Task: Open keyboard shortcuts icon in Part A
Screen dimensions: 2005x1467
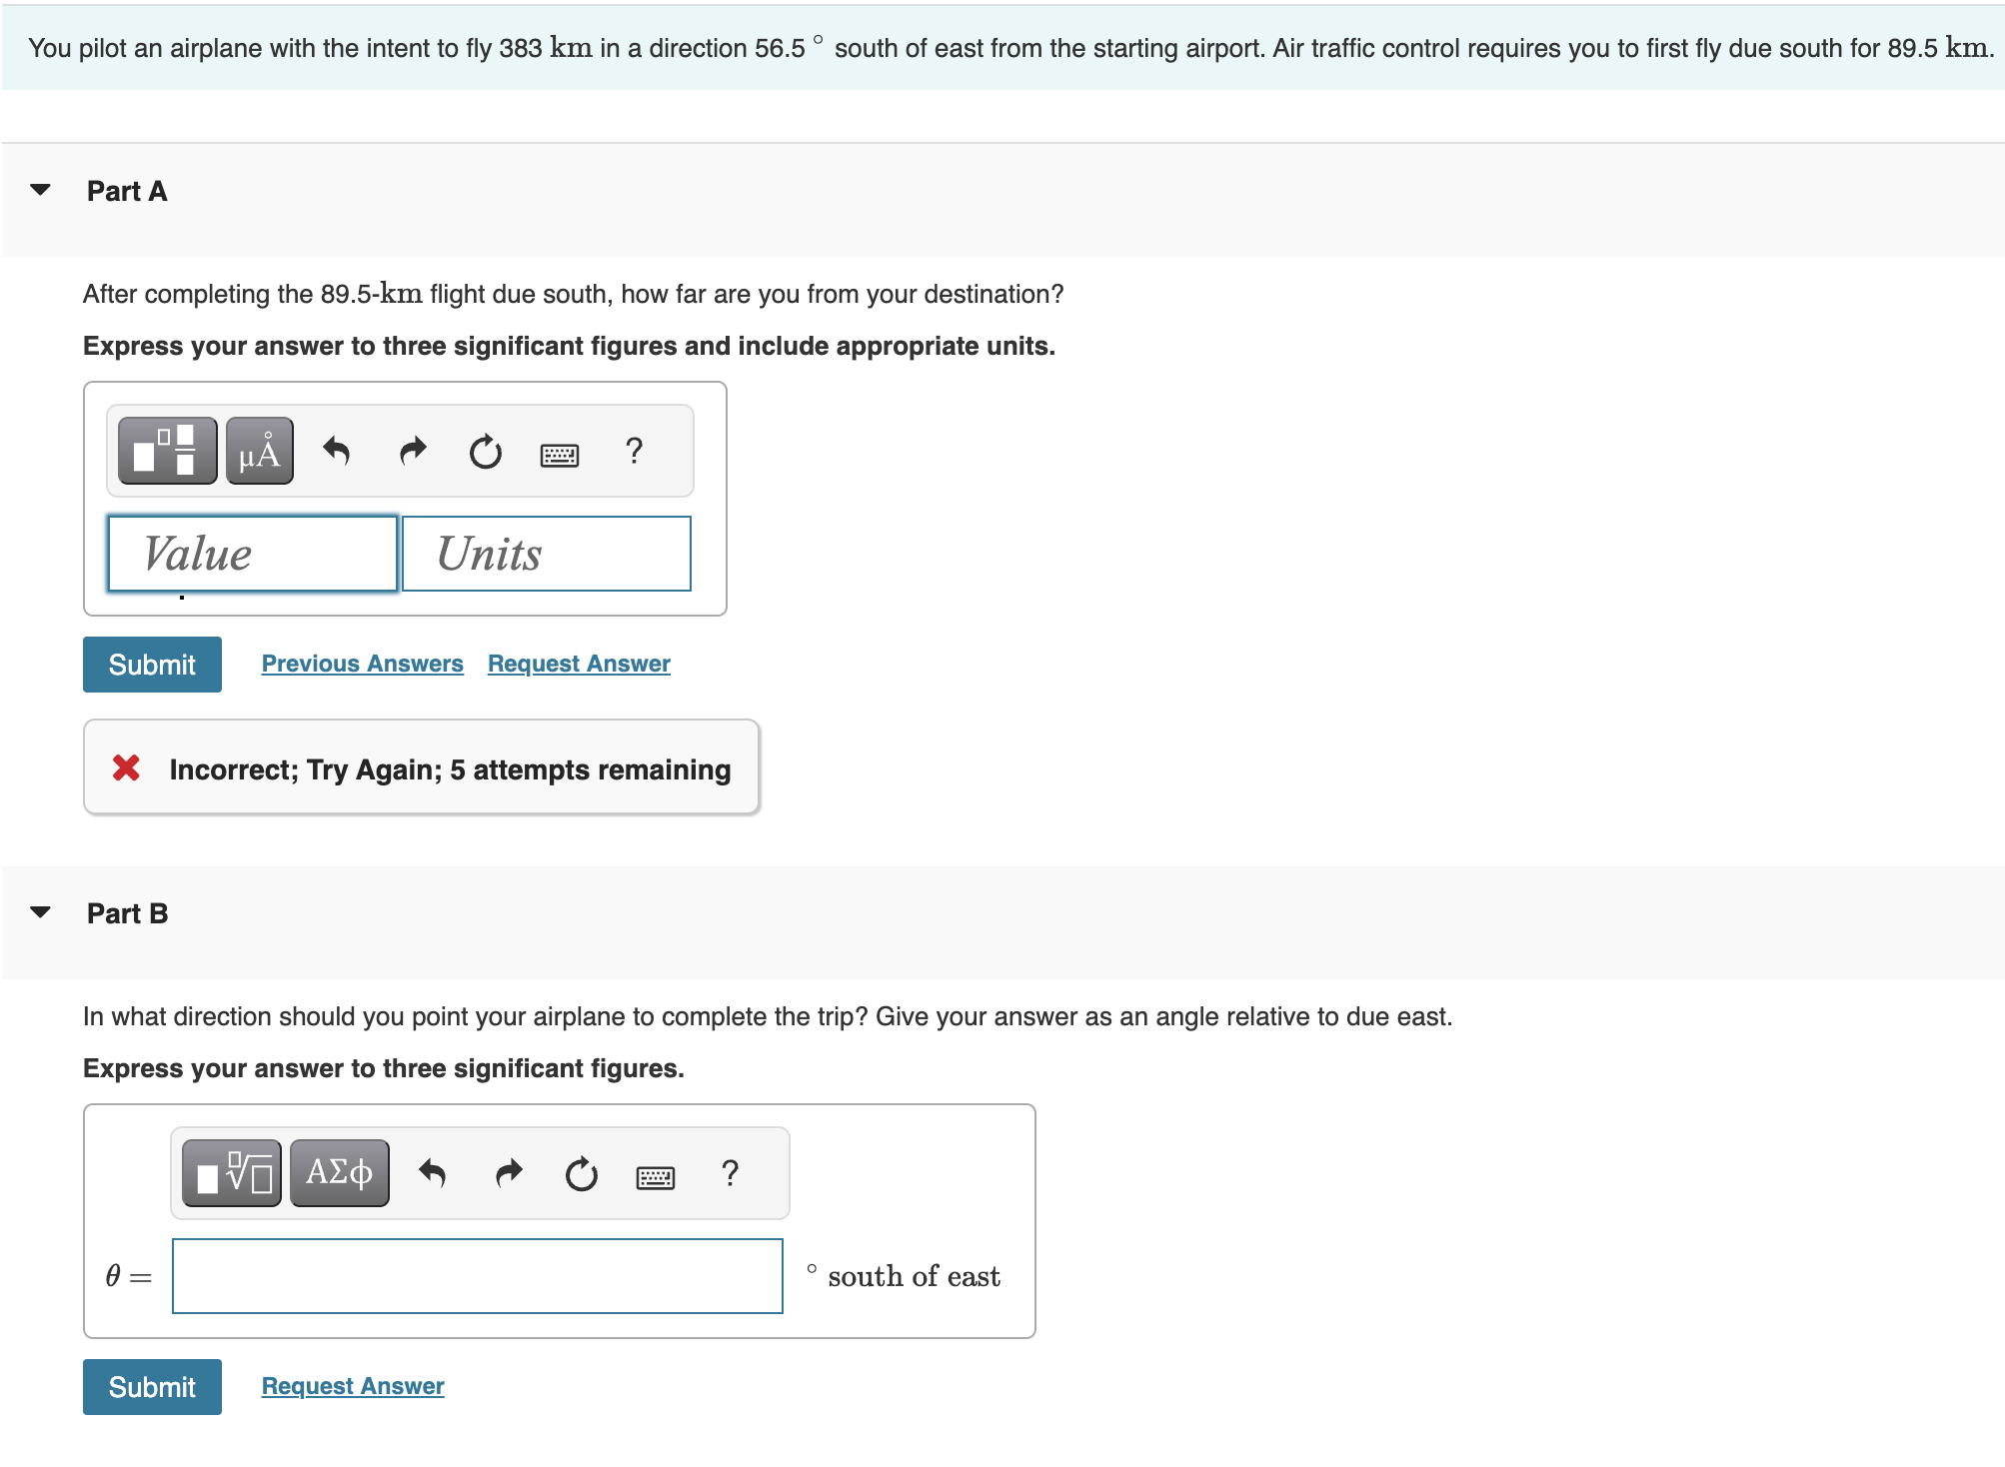Action: coord(559,455)
